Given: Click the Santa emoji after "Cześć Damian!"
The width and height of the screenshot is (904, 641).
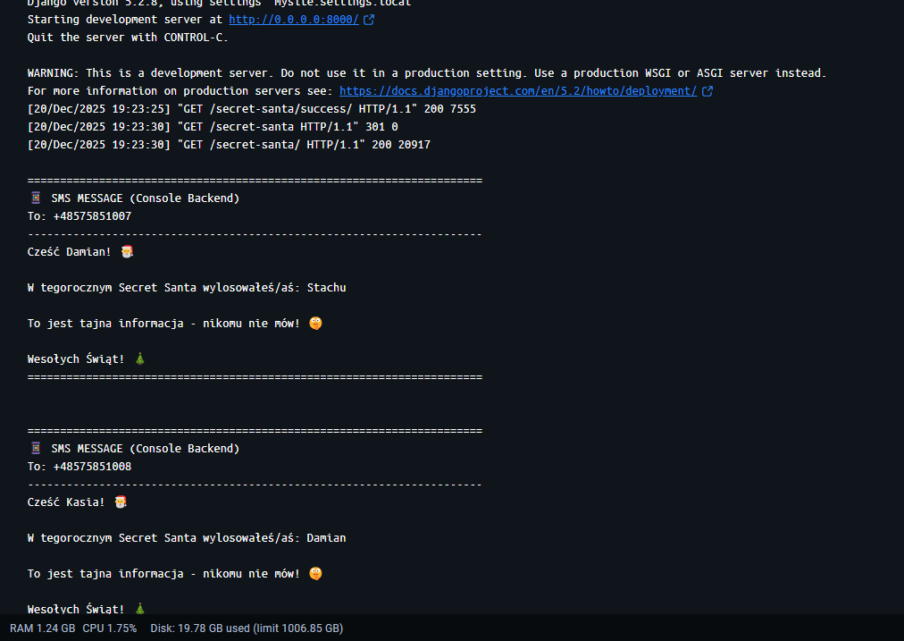Looking at the screenshot, I should [127, 252].
